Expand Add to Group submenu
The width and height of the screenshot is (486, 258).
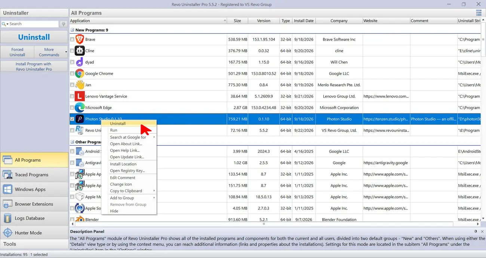(154, 198)
